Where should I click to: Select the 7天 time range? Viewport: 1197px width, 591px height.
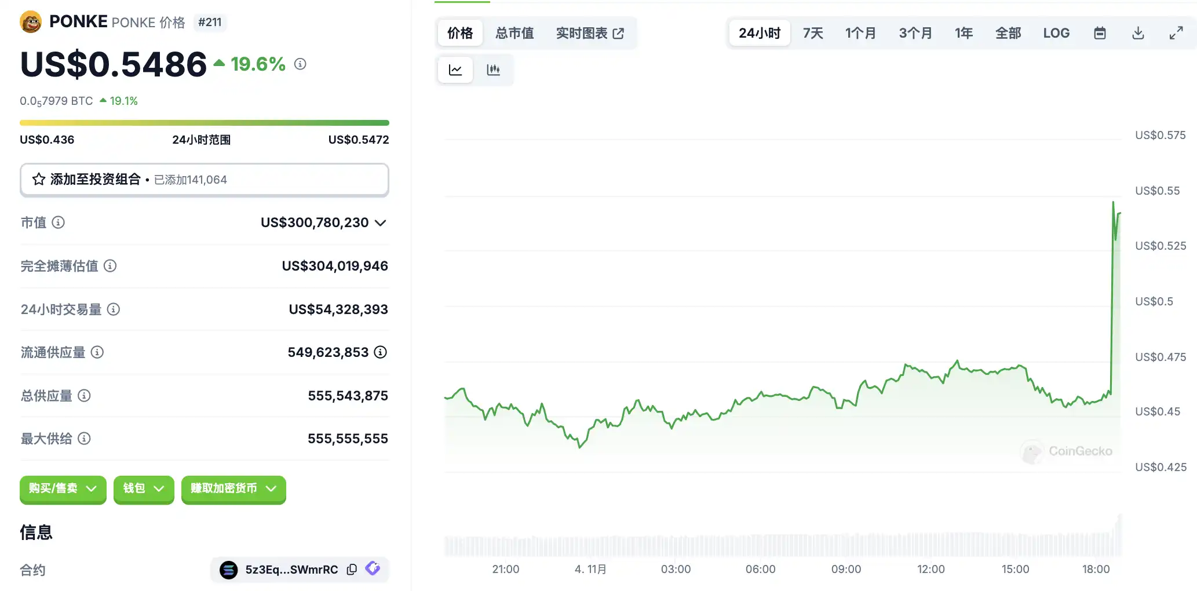(x=812, y=33)
